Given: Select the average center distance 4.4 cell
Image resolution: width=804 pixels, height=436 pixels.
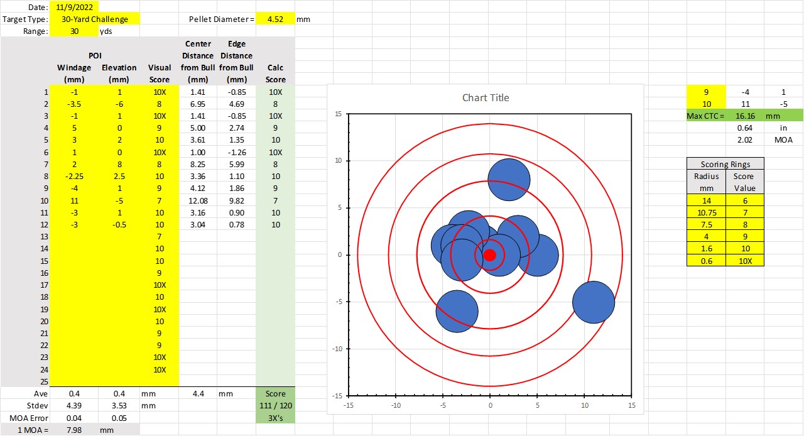Looking at the screenshot, I should pyautogui.click(x=198, y=393).
